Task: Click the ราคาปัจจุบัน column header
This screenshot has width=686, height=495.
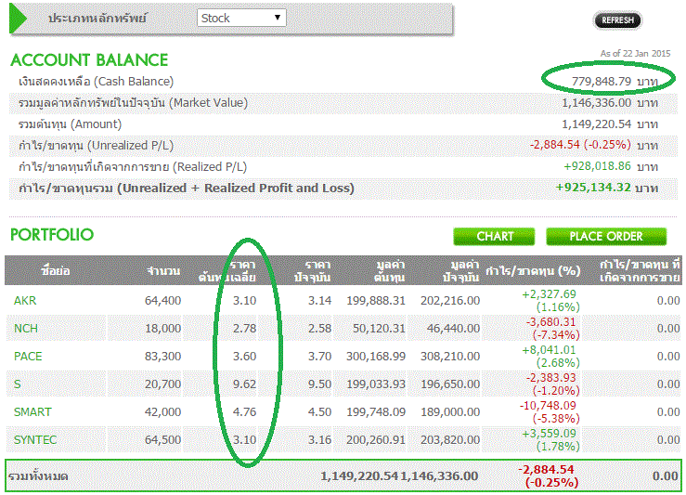Action: [x=311, y=270]
